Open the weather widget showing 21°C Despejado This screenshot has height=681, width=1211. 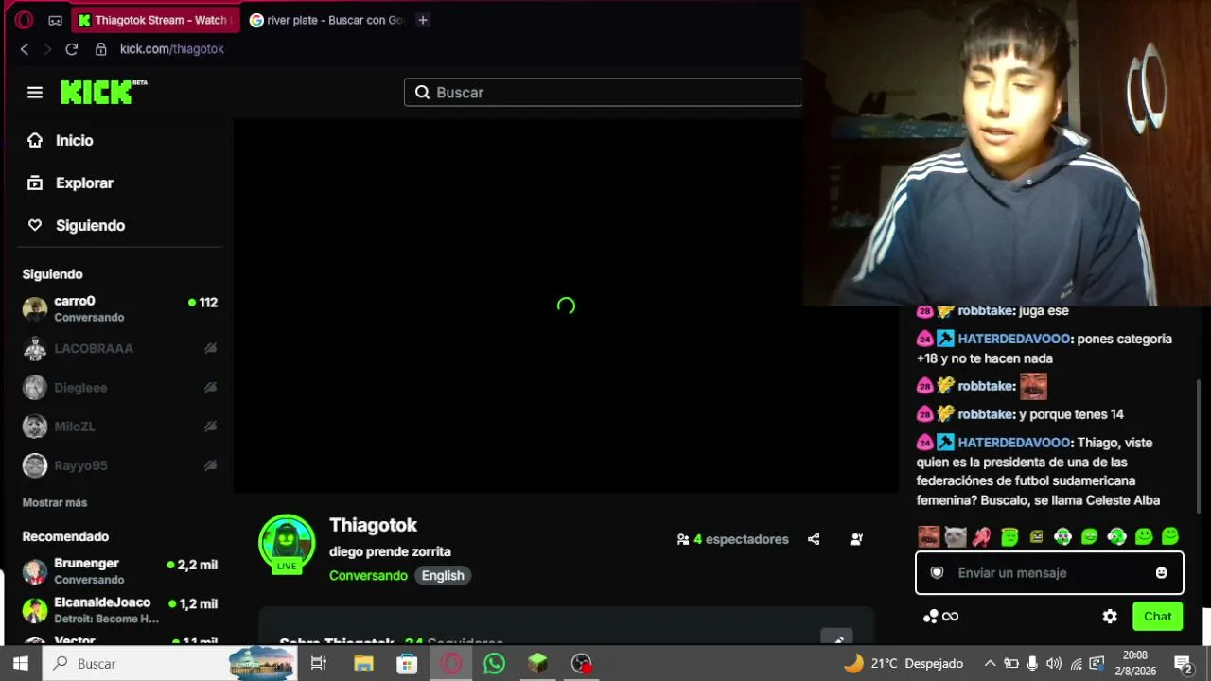click(904, 663)
